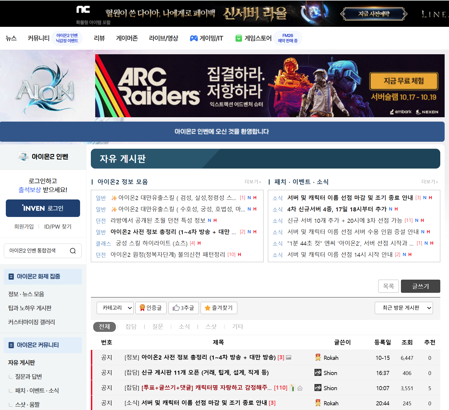Select the 소식 filter tab

[184, 327]
